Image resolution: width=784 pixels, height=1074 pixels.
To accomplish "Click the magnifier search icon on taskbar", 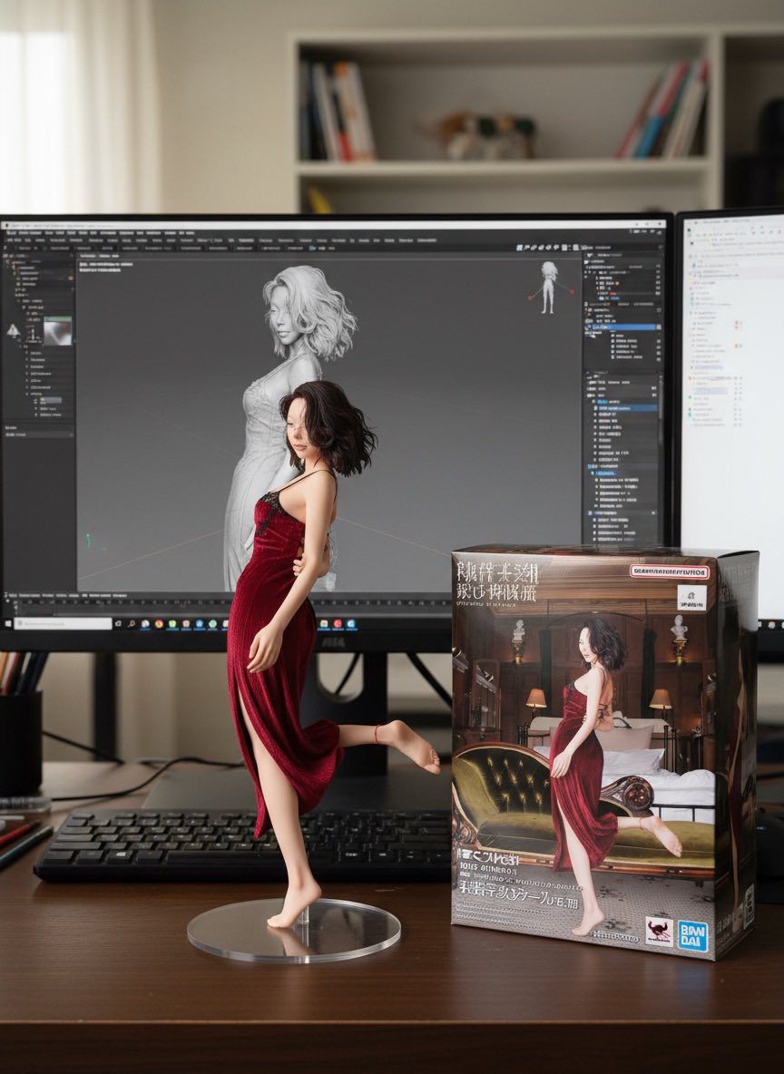I will coord(132,624).
